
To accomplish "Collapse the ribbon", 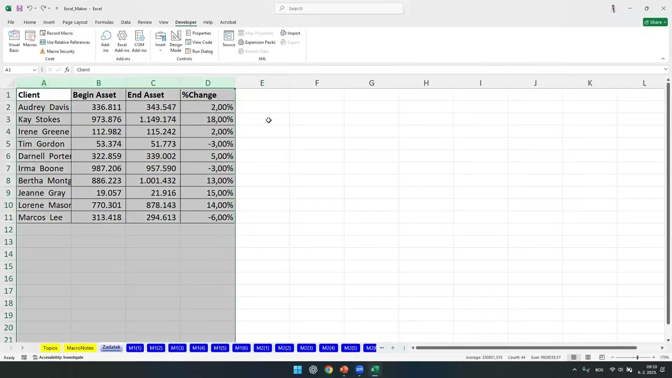I will 663,59.
